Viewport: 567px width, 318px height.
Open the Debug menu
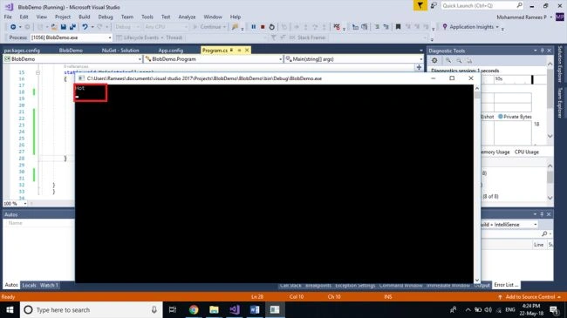(x=106, y=17)
